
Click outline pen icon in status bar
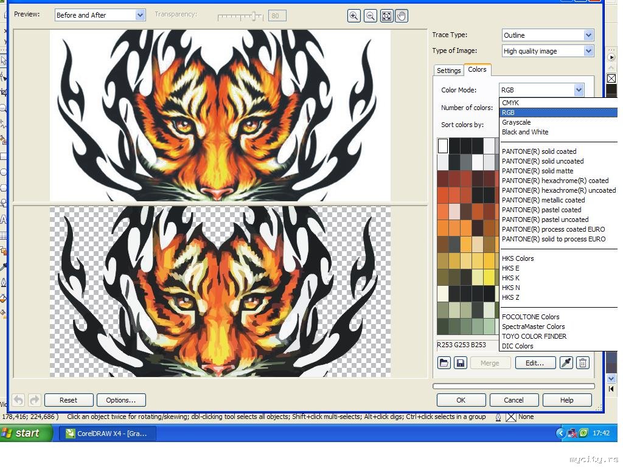click(x=498, y=417)
